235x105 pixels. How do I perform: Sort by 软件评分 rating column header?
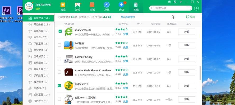(123, 24)
